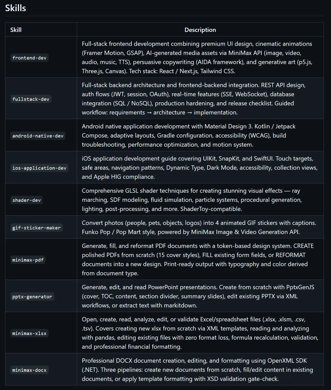Viewport: 331px width, 390px height.
Task: Click the Skills section heading
Action: [x=15, y=8]
